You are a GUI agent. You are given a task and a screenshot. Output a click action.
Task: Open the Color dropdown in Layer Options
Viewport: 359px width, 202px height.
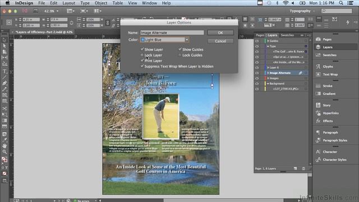pos(164,40)
